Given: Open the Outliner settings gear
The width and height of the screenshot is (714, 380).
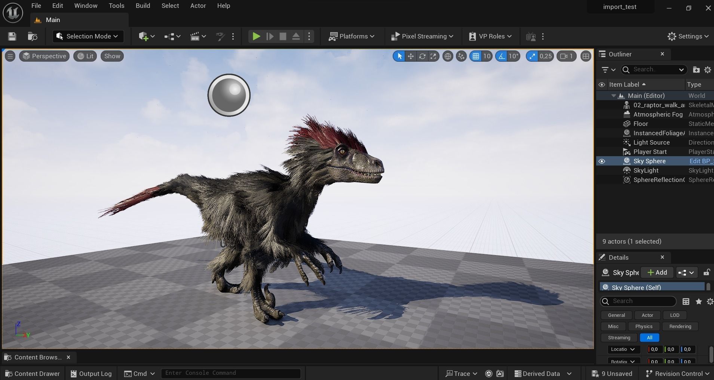Looking at the screenshot, I should coord(708,69).
